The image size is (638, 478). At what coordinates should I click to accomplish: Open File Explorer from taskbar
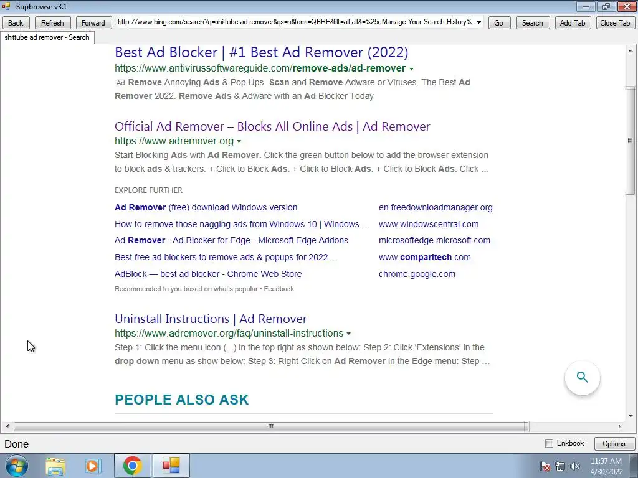pyautogui.click(x=55, y=466)
